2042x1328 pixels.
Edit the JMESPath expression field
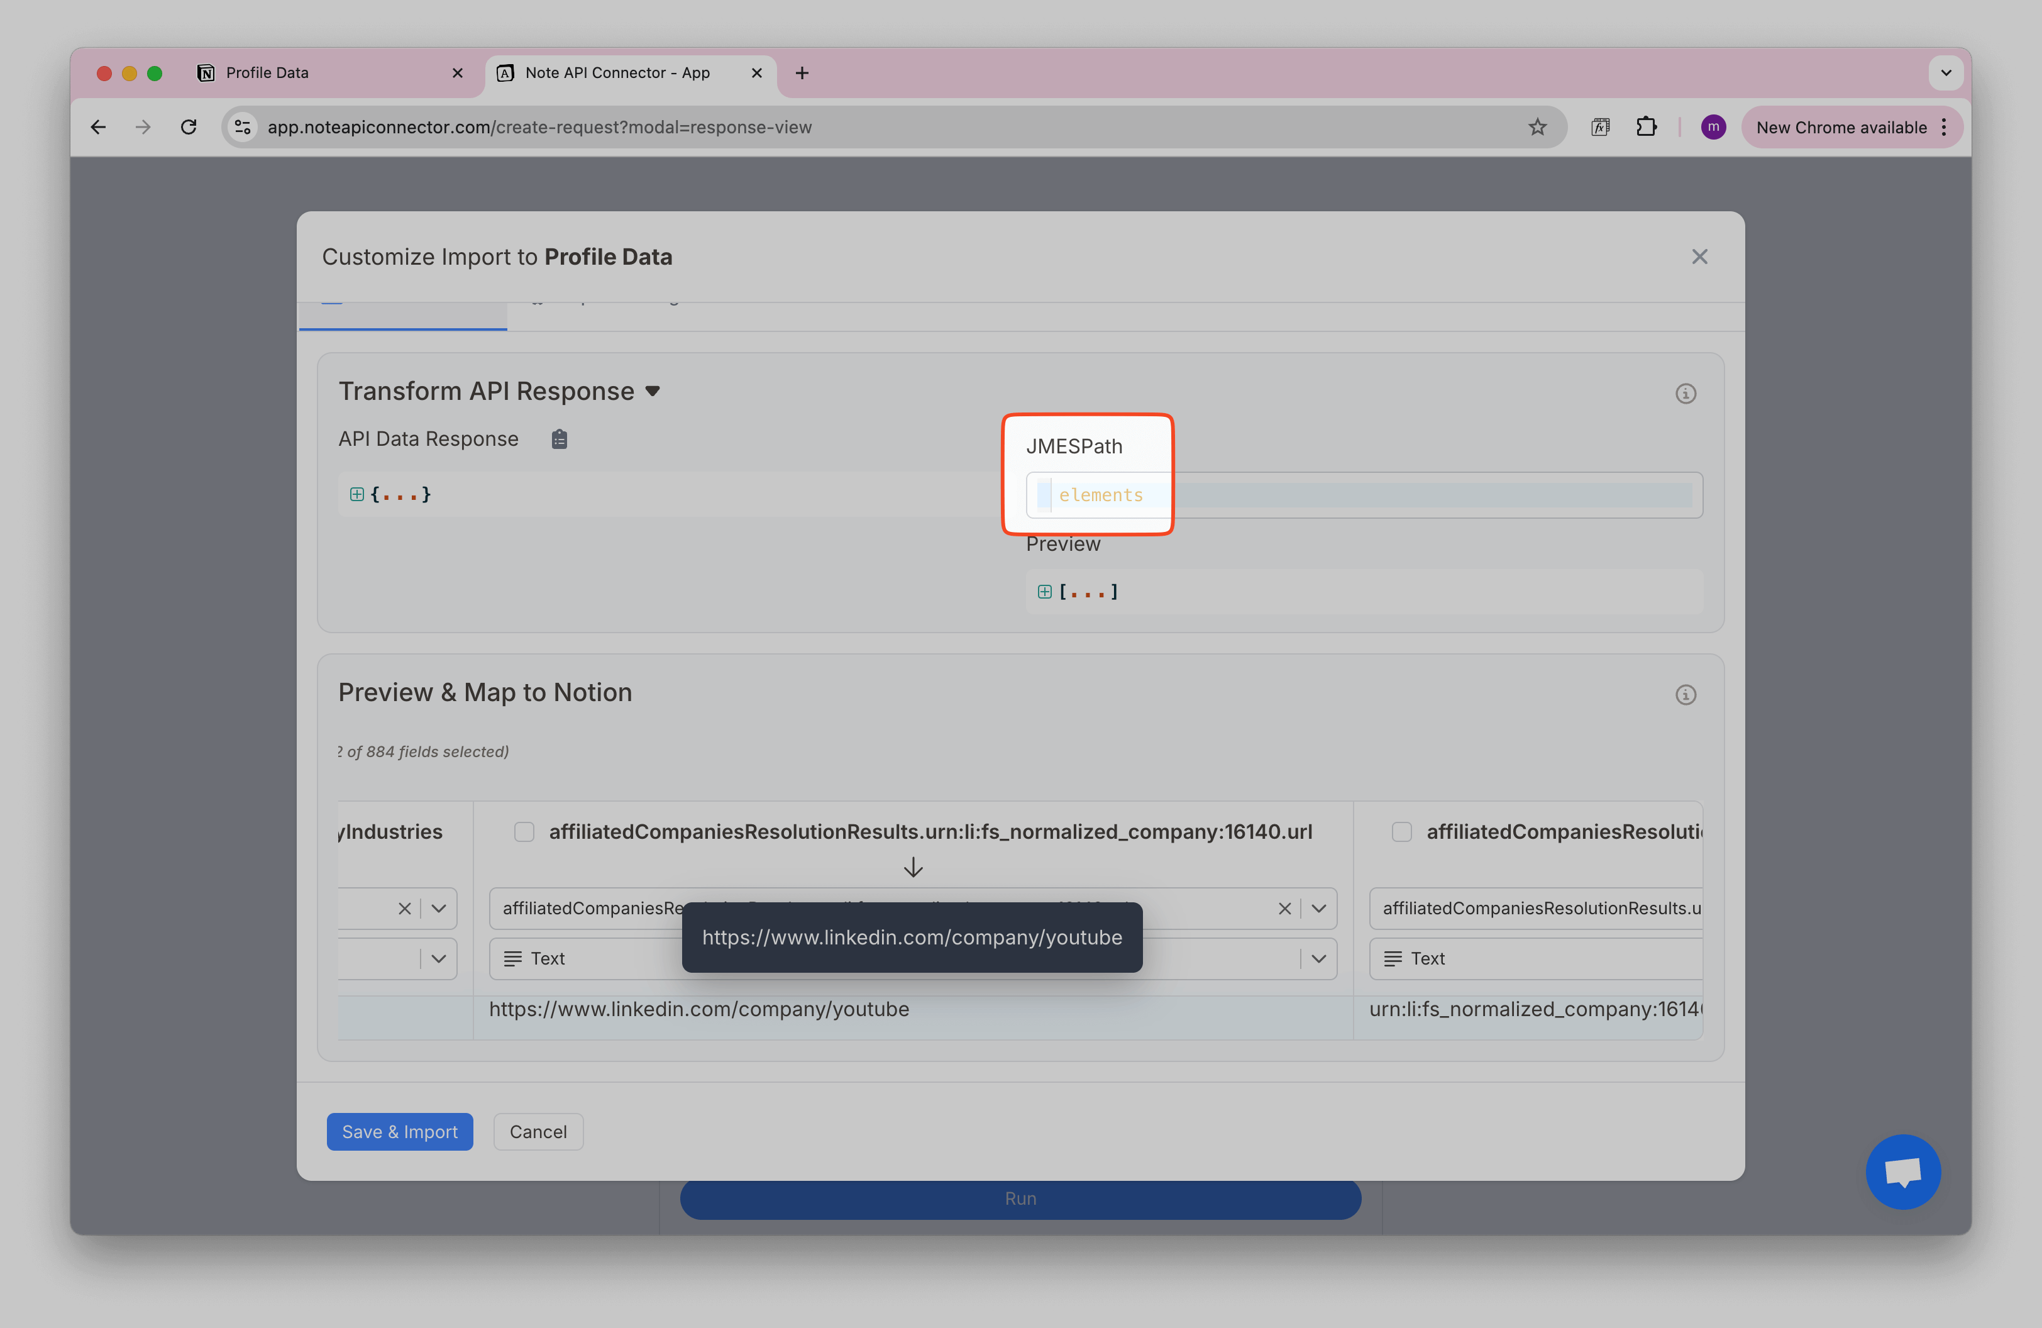(1364, 495)
